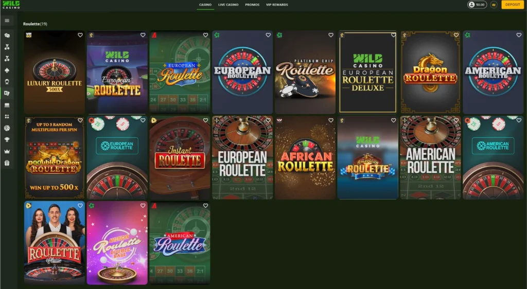Open the hamburger menu in the sidebar
The image size is (527, 289).
7,21
